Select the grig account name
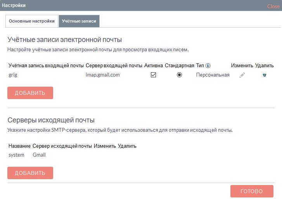Image resolution: width=282 pixels, height=199 pixels. click(x=13, y=75)
